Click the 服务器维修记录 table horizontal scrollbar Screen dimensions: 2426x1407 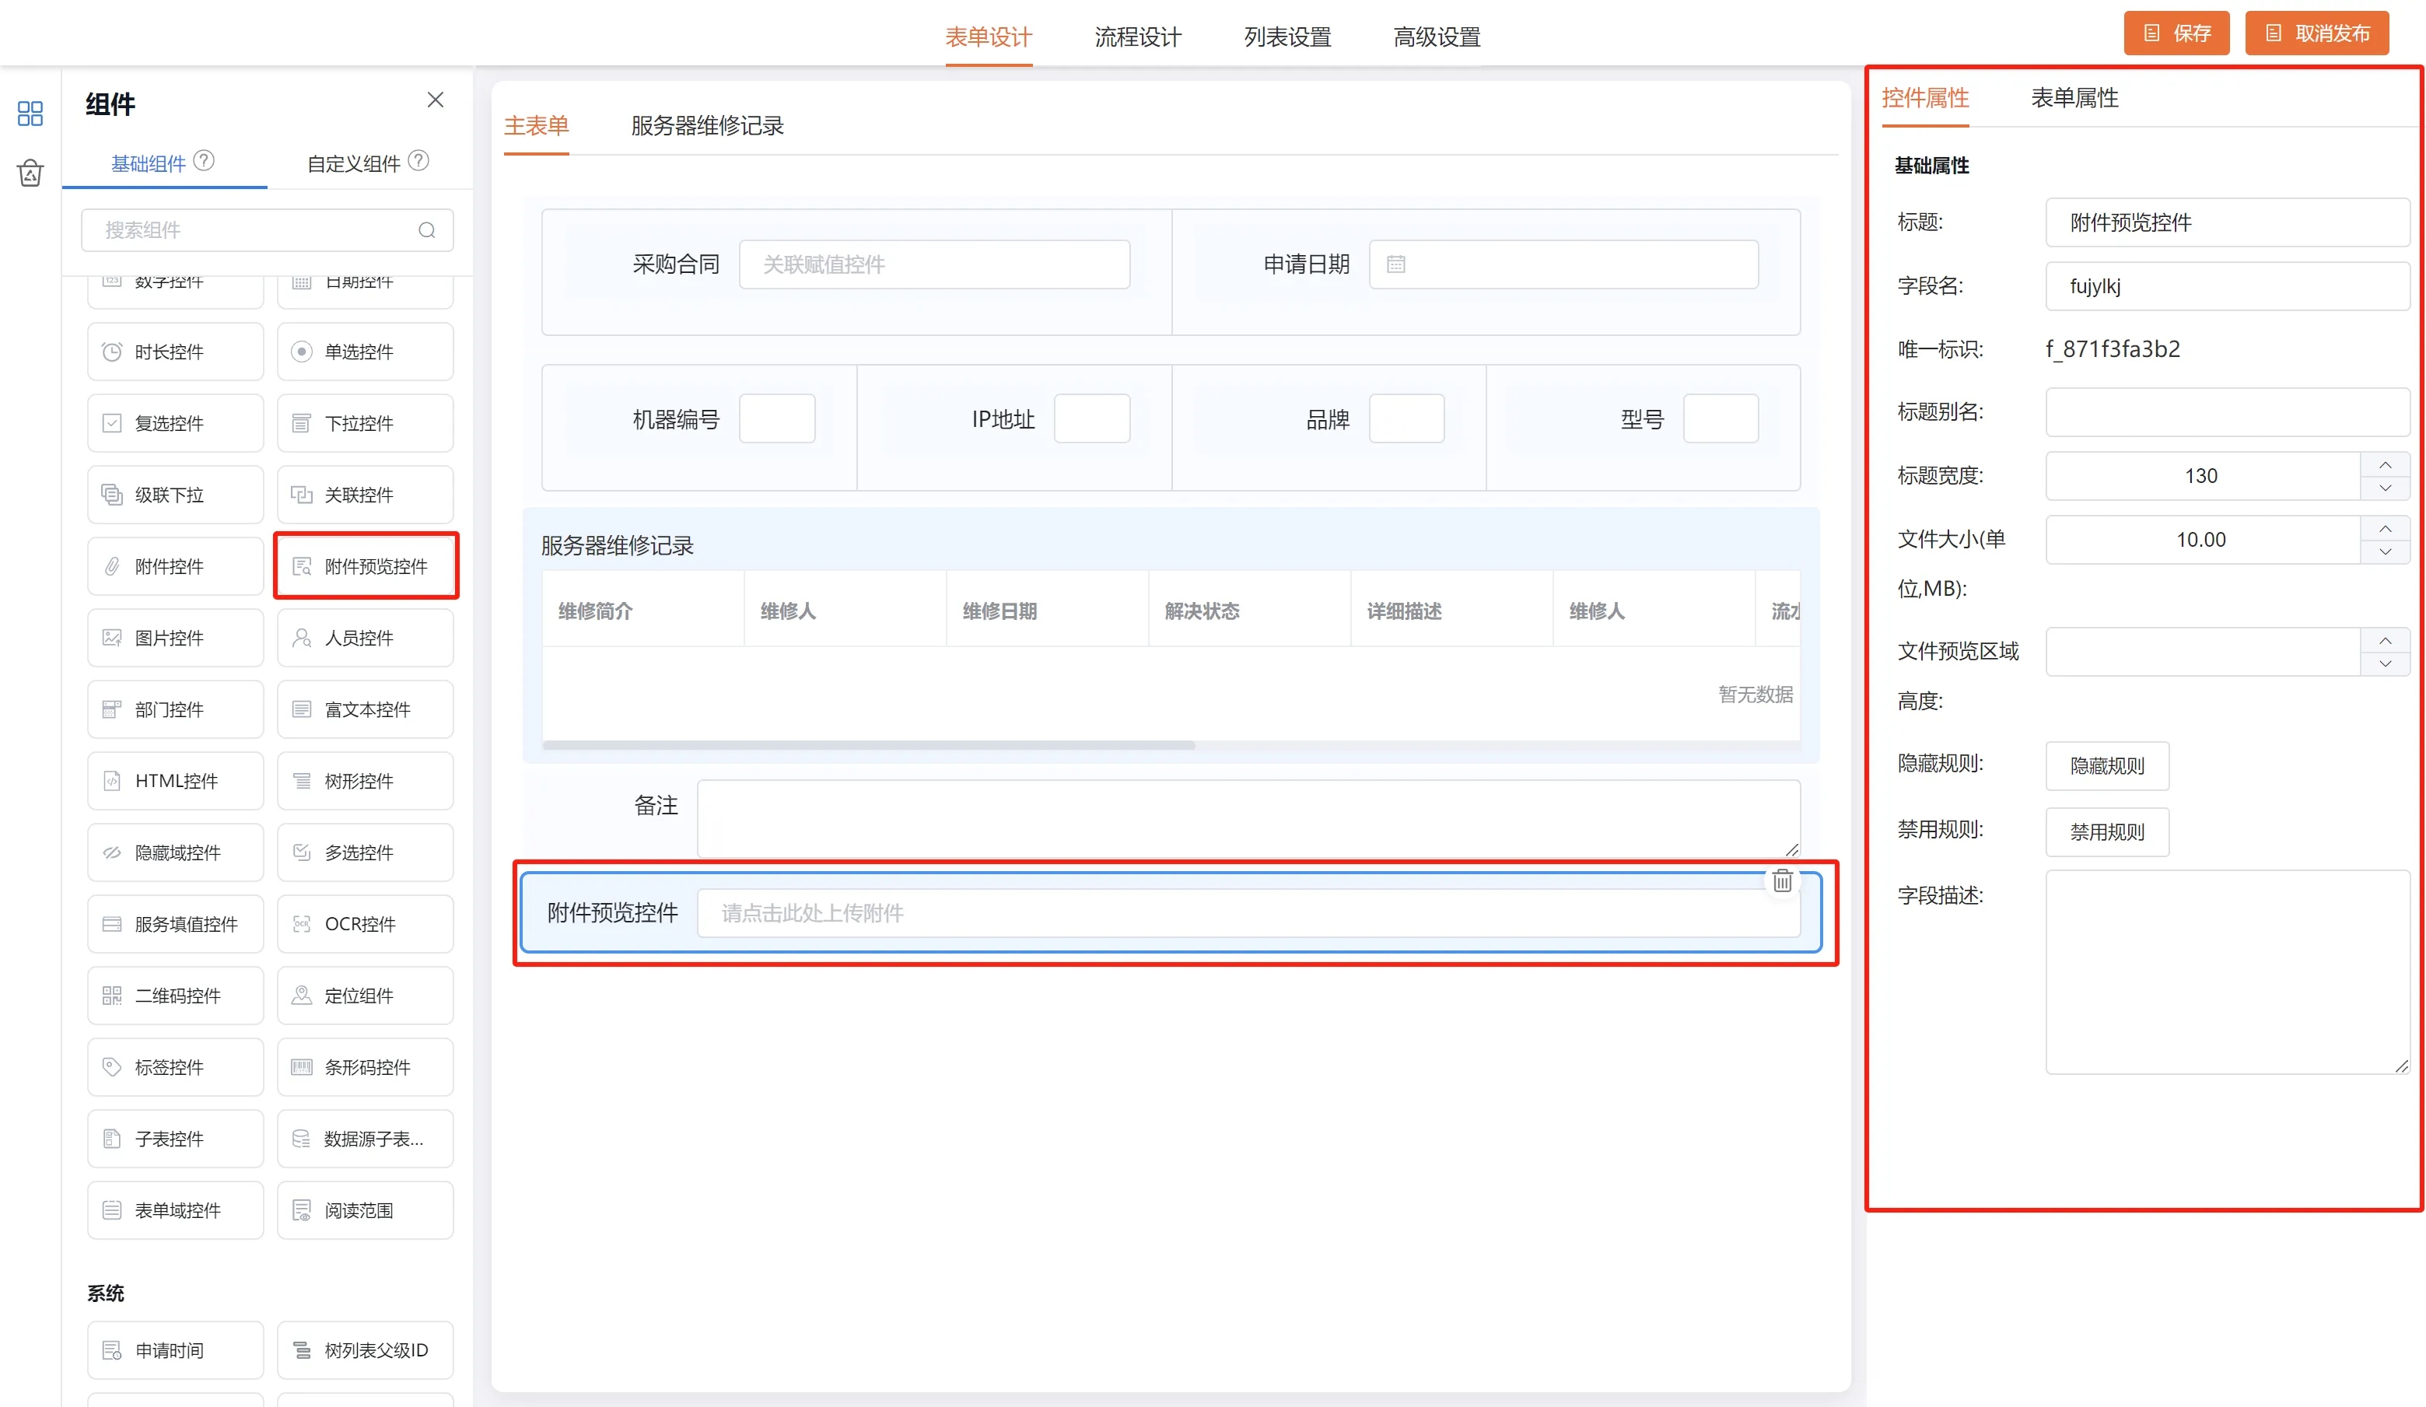[x=868, y=745]
